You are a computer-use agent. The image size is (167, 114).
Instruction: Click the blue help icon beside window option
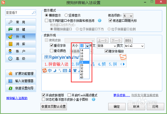click(99, 21)
